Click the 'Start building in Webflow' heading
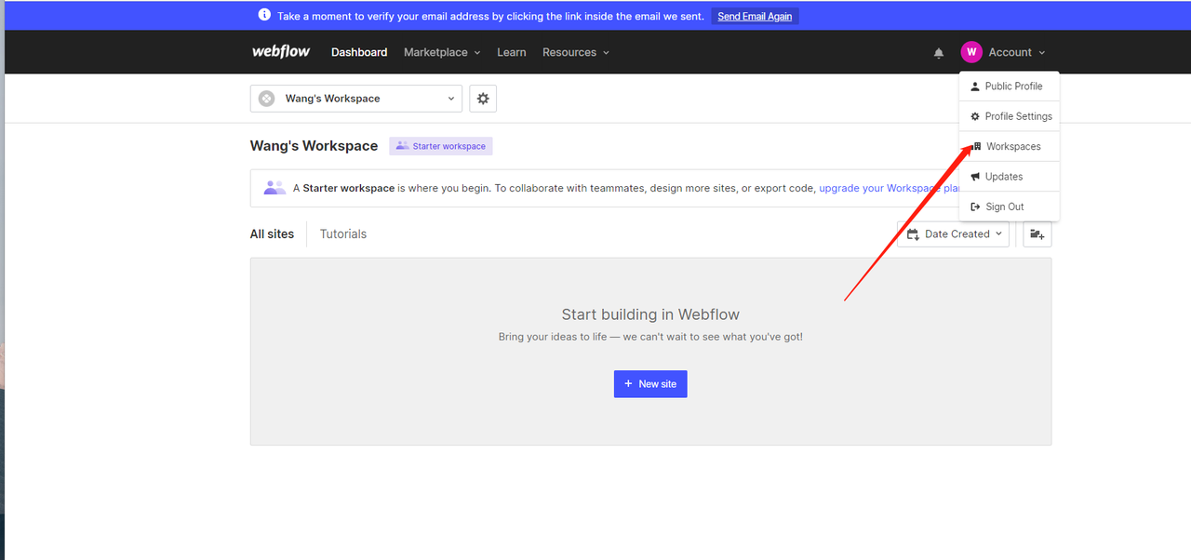The height and width of the screenshot is (560, 1191). pos(650,314)
